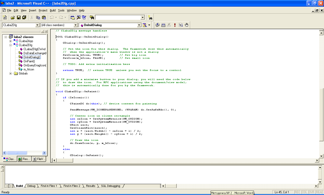Click the Stop Build icon

(169, 25)
